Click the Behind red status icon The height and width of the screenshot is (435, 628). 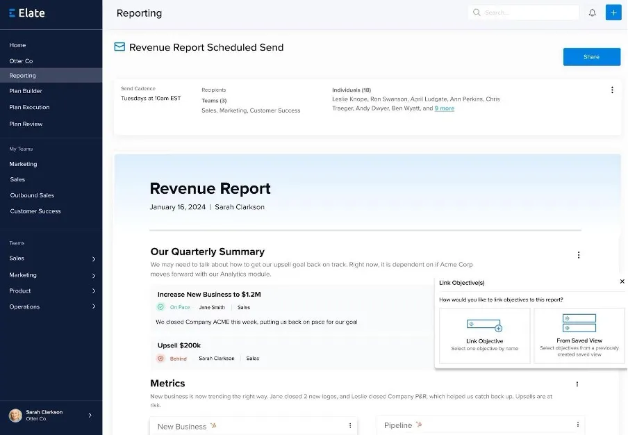(160, 358)
